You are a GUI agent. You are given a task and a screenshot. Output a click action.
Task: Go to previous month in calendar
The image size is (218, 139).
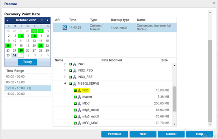8,20
